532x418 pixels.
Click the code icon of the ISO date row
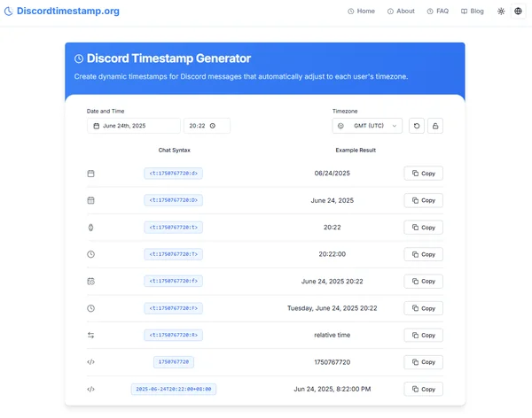[x=91, y=389]
